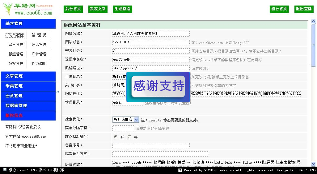Click the 生成静态 button
317x174 pixels.
tap(123, 9)
